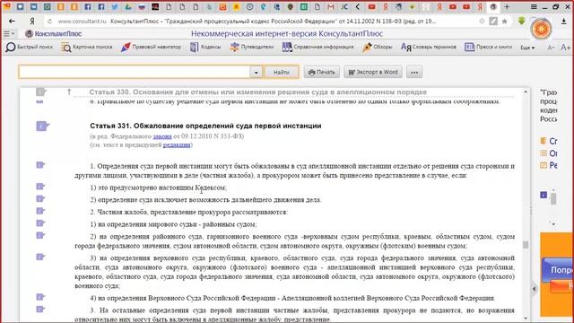The image size is (574, 323).
Task: Open the second 'Ог...' right panel link with list icon
Action: (549, 153)
